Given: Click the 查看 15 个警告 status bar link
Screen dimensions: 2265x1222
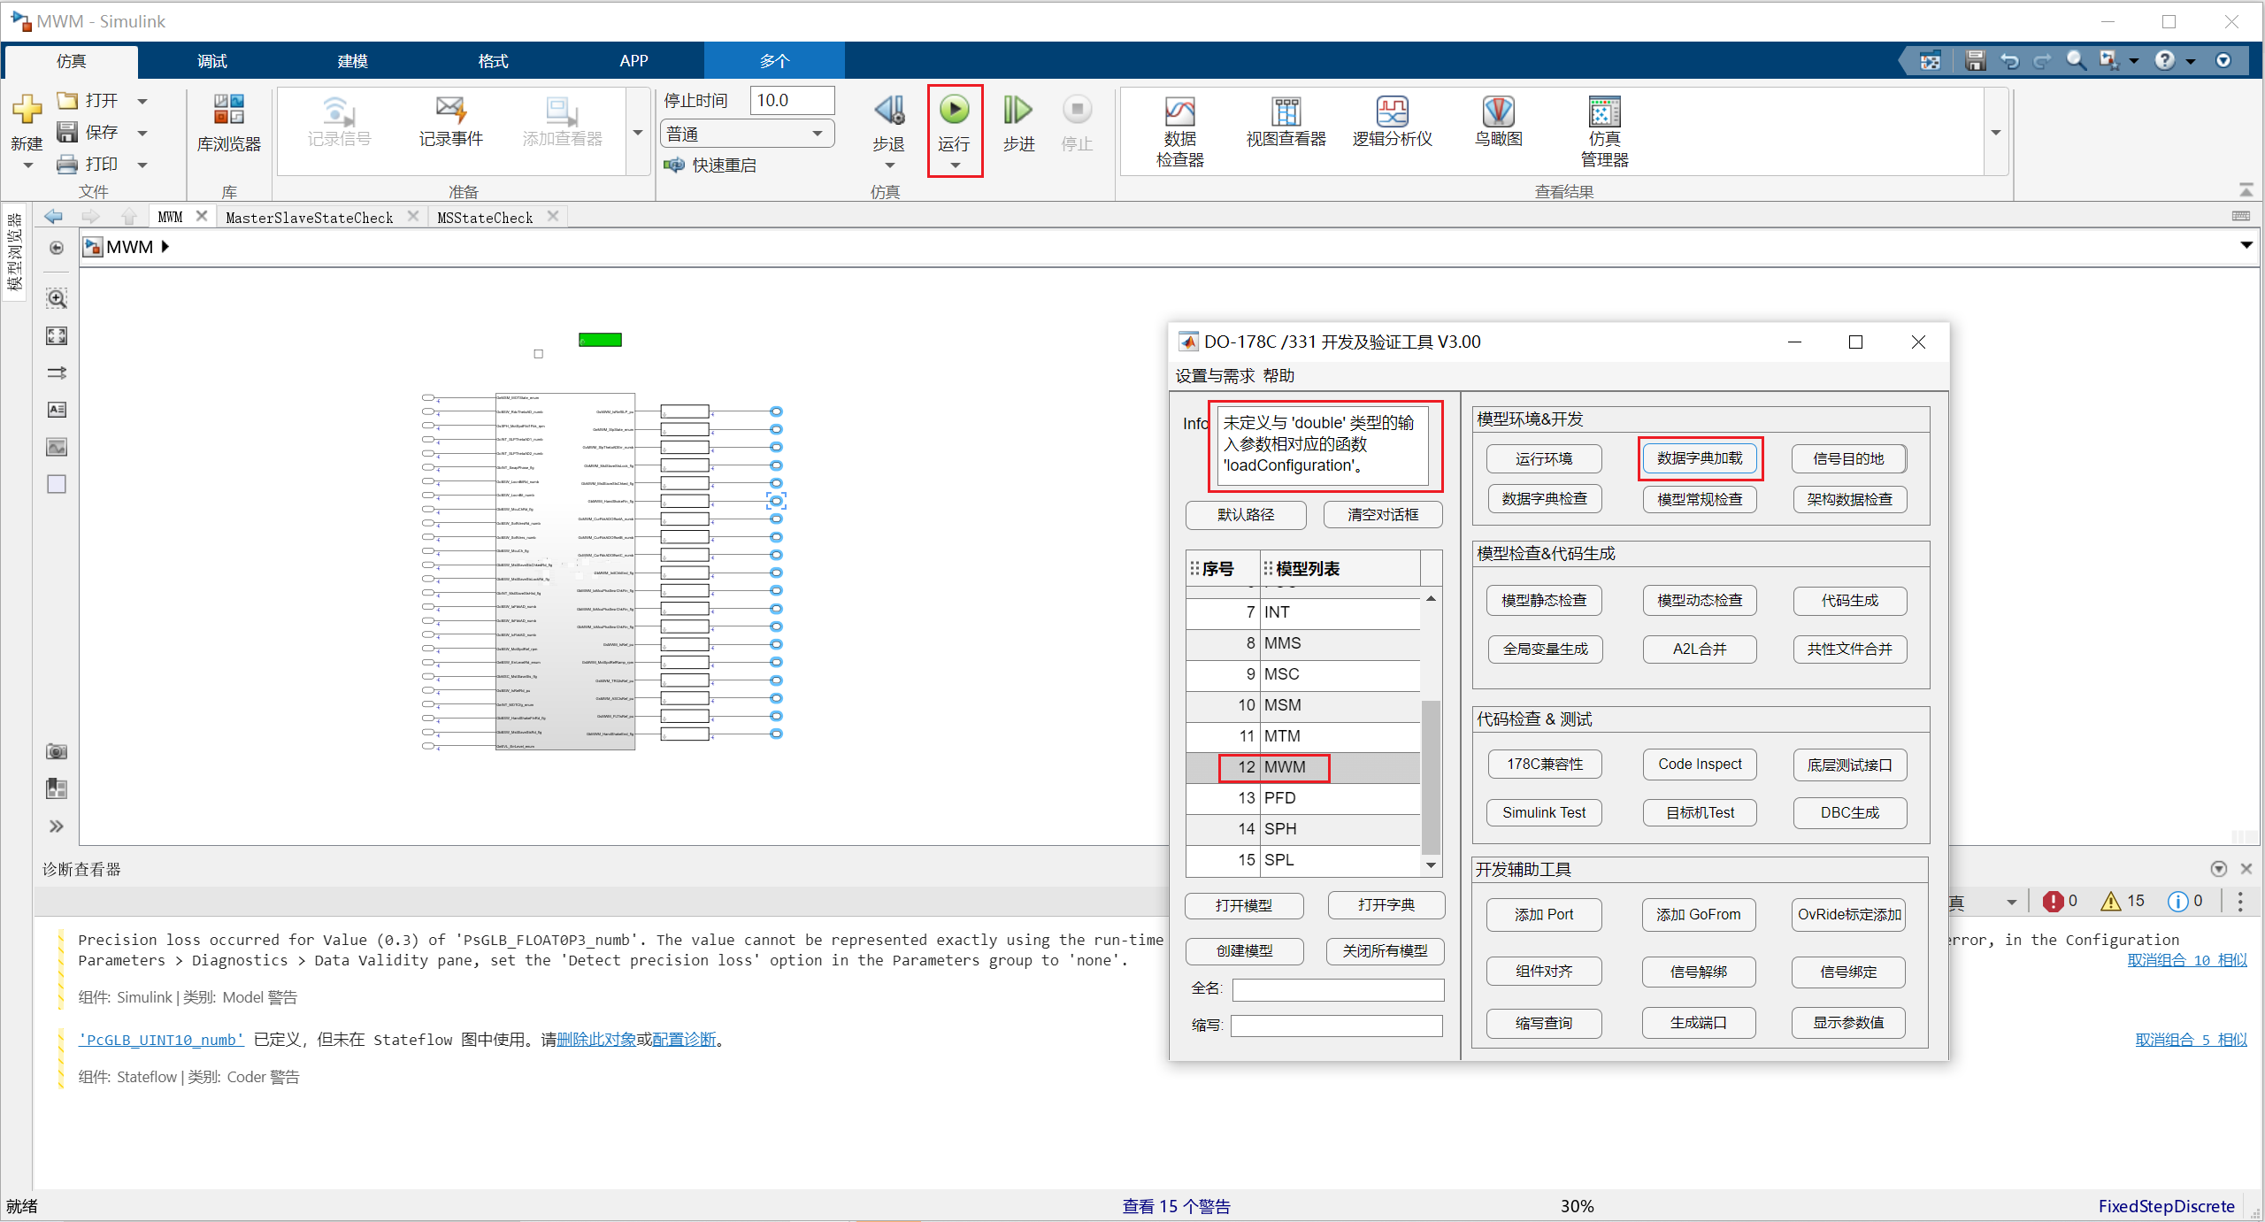Looking at the screenshot, I should 1176,1206.
